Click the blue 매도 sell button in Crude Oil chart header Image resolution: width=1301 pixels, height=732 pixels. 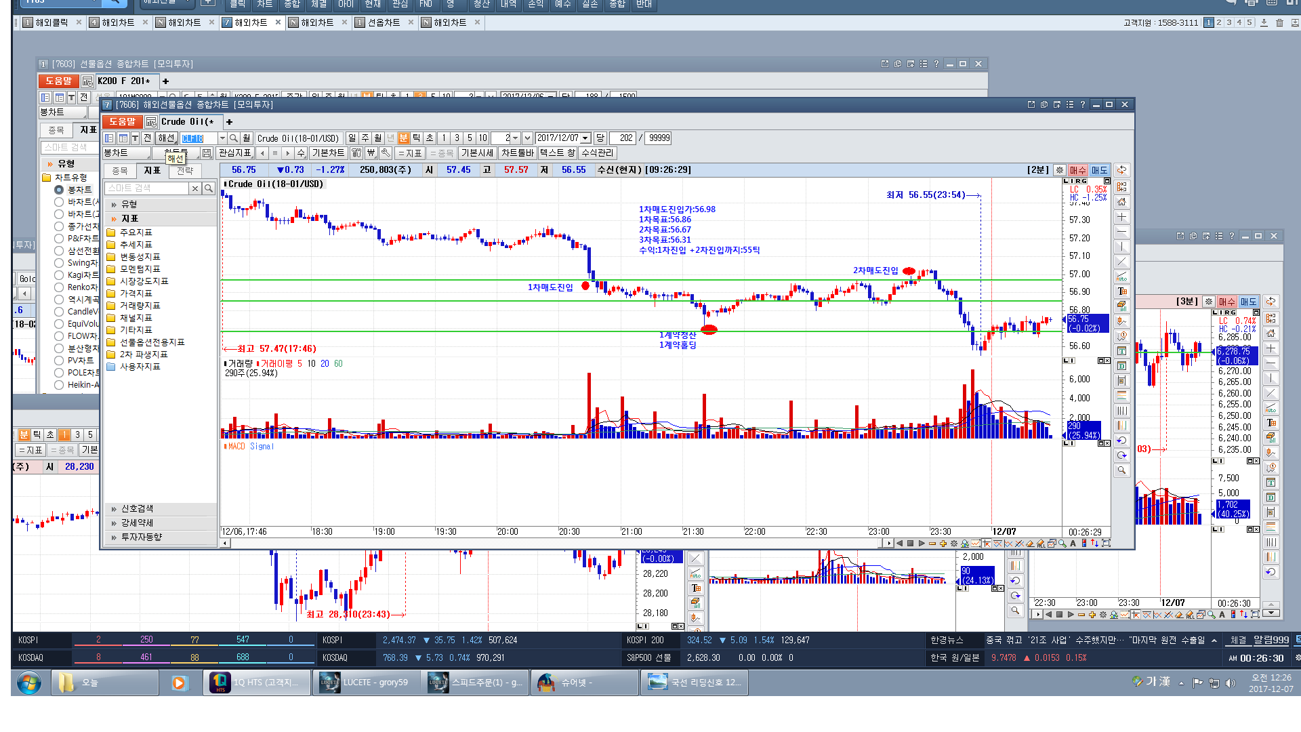1099,170
